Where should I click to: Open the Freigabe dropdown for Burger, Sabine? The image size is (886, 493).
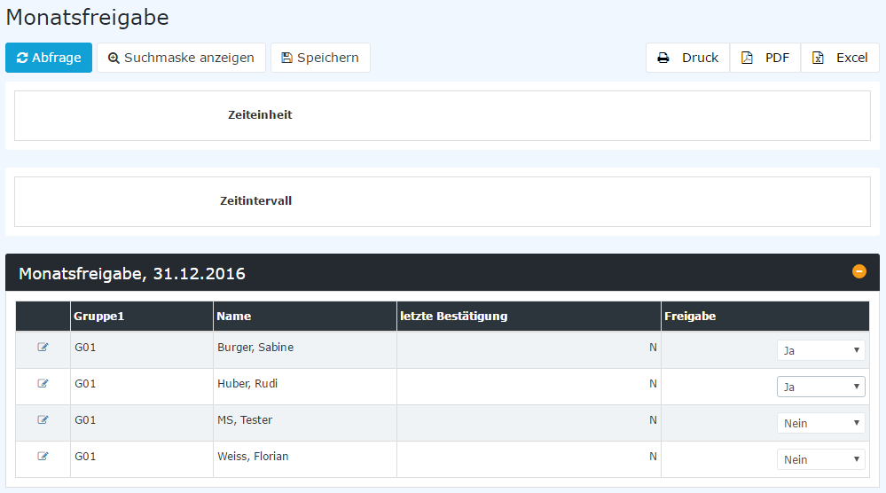pos(820,350)
